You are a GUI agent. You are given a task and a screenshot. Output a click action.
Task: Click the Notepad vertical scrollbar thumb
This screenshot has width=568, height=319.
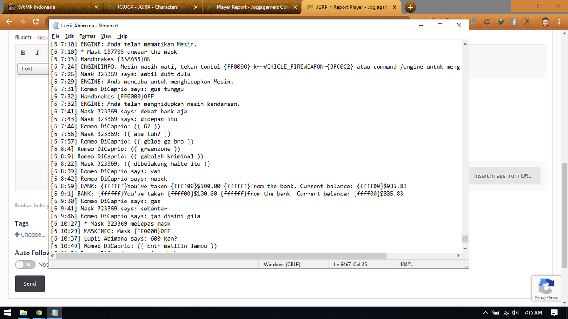pyautogui.click(x=465, y=239)
